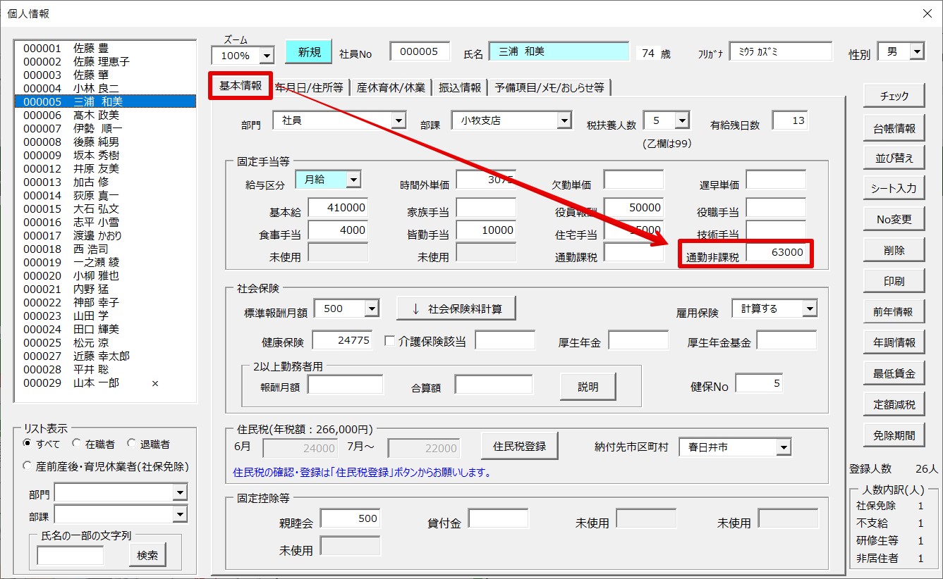Click the 新規 button
The width and height of the screenshot is (943, 579).
pos(308,52)
